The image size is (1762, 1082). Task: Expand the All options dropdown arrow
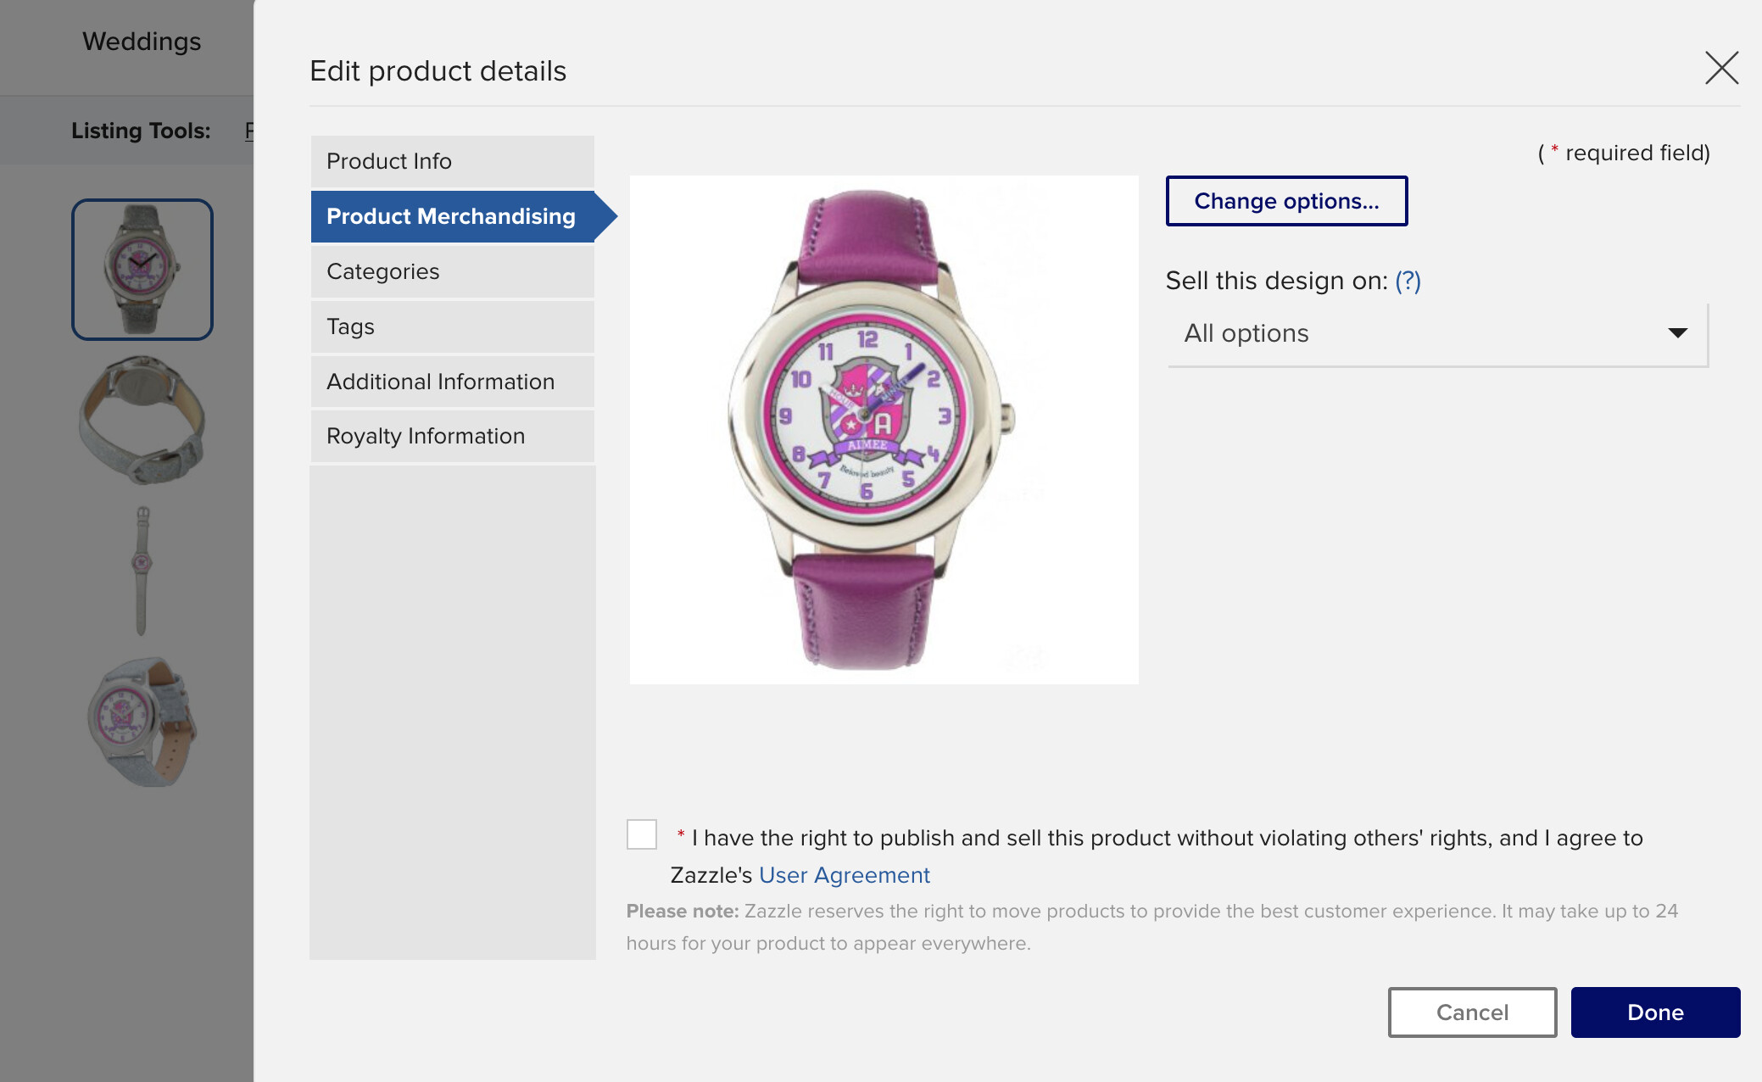pyautogui.click(x=1677, y=332)
